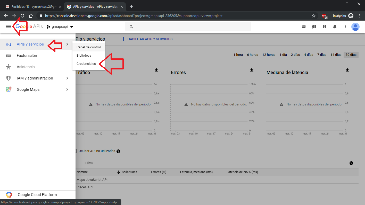Click HABILITAR APIS Y SERVICIOS button
Screen dimensions: 365x205
click(x=147, y=39)
